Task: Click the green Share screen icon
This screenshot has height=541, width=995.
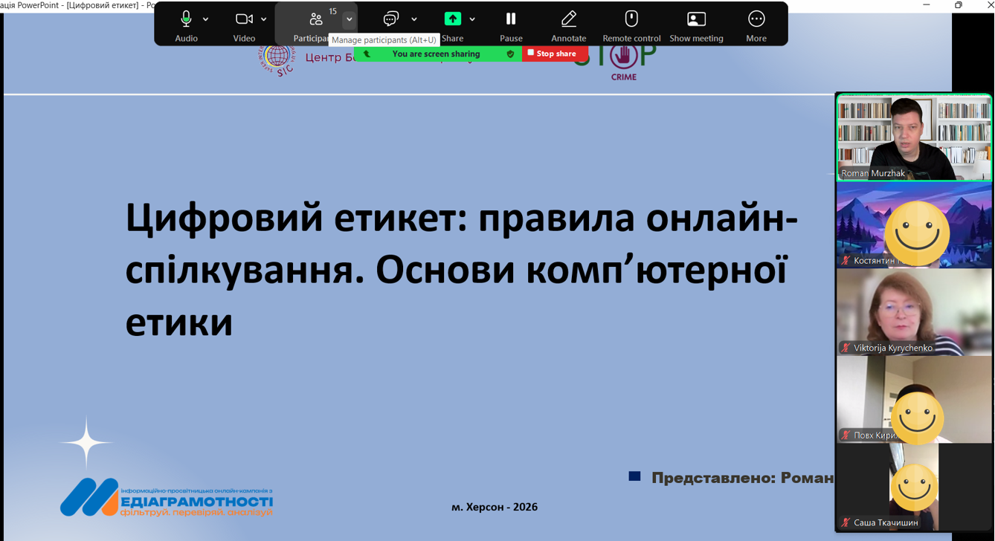Action: [452, 19]
